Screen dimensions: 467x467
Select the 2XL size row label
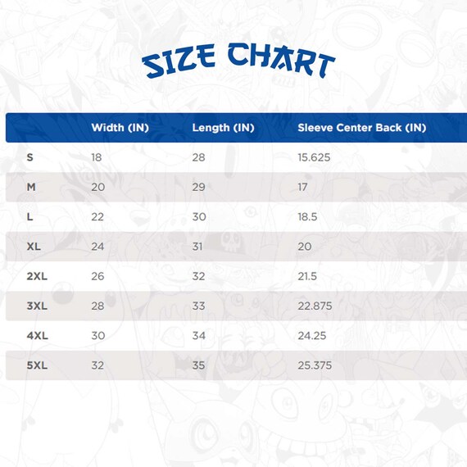coord(37,276)
